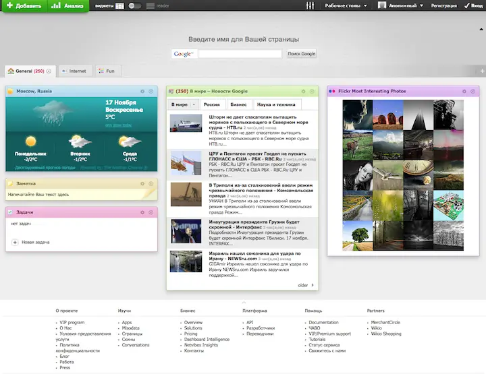The image size is (486, 374).
Task: Open the General tab options arrow
Action: 49,71
